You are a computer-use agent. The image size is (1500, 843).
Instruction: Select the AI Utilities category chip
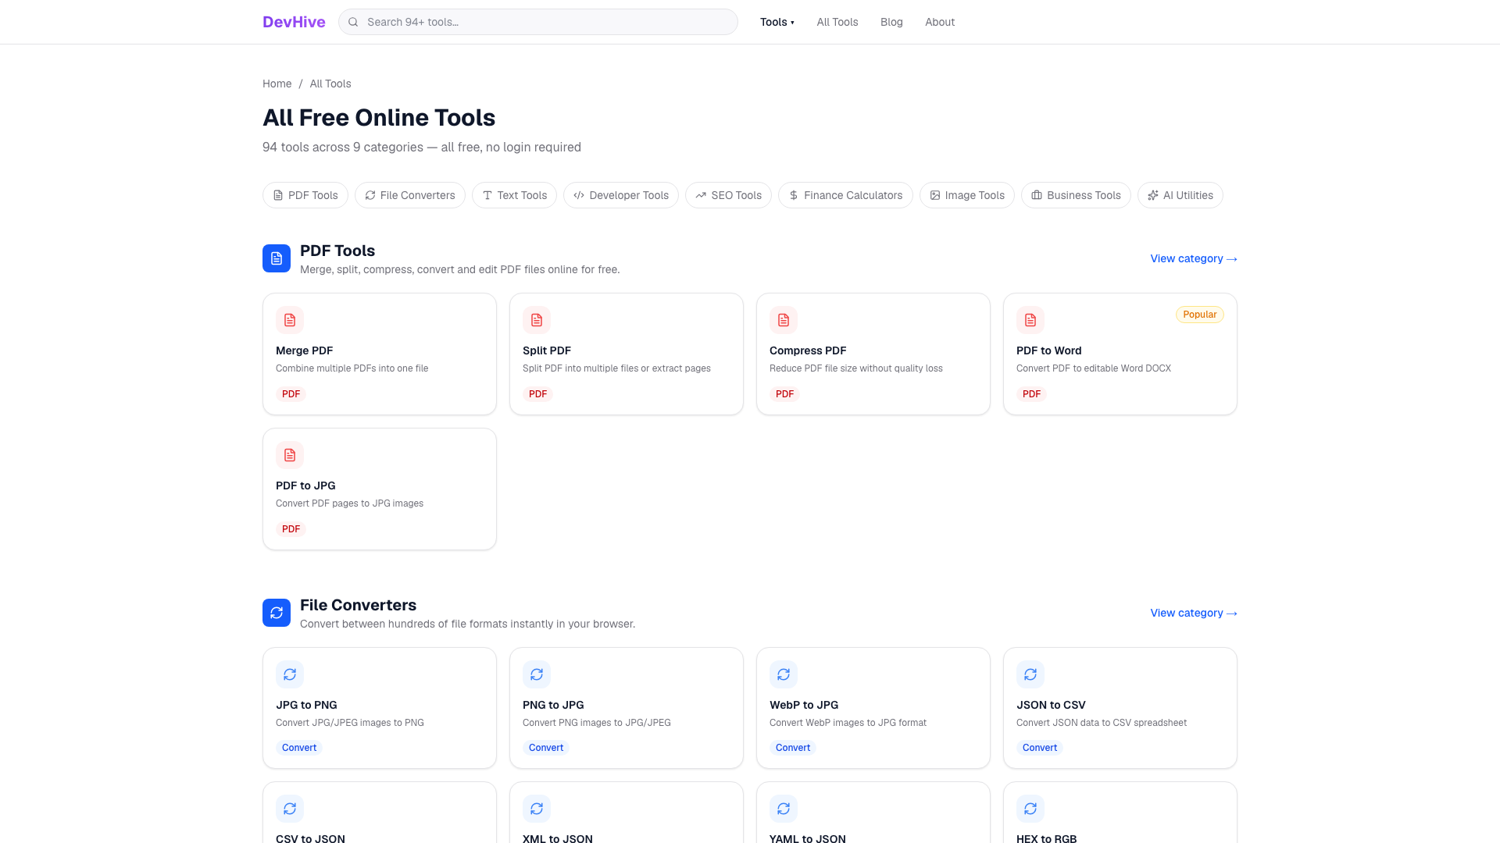pos(1180,195)
